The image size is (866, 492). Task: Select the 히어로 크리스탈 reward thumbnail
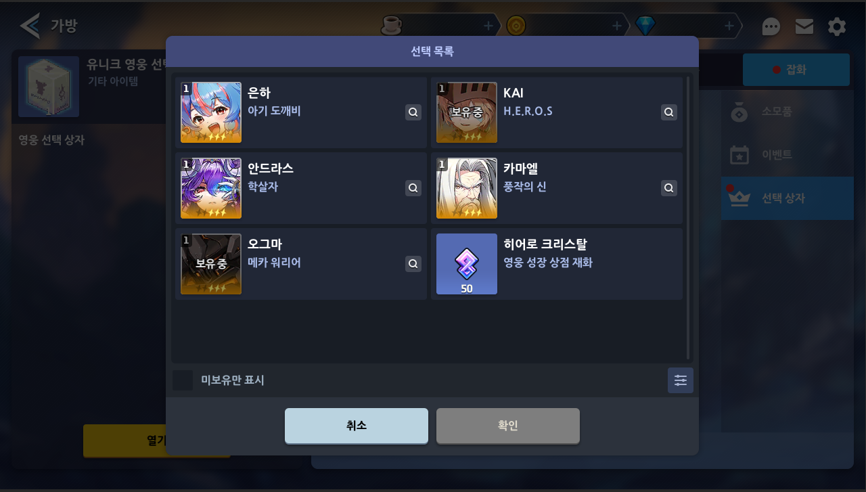pyautogui.click(x=467, y=264)
